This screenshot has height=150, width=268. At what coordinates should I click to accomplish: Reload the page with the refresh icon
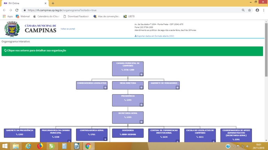[x=17, y=10]
